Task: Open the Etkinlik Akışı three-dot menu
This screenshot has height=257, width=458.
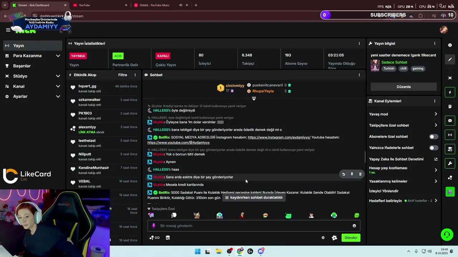Action: point(135,75)
